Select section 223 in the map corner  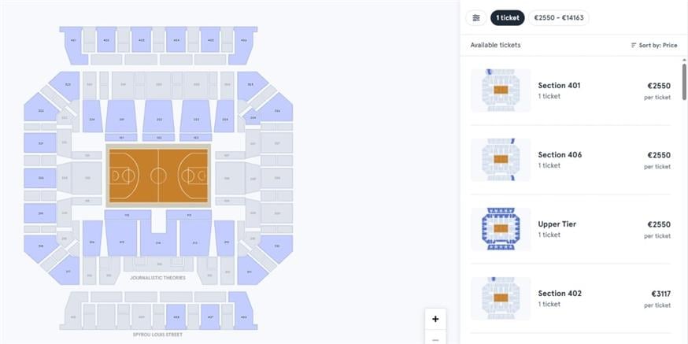pyautogui.click(x=66, y=85)
